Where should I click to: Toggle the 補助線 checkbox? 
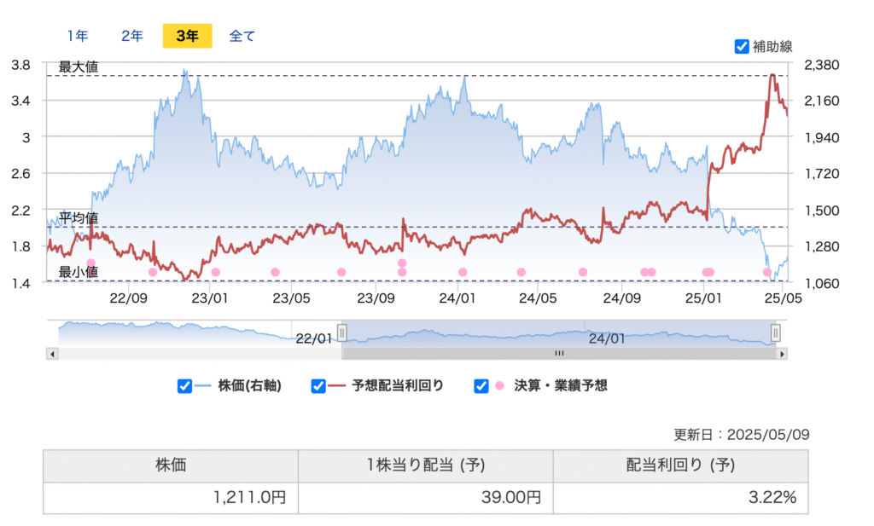[x=742, y=46]
